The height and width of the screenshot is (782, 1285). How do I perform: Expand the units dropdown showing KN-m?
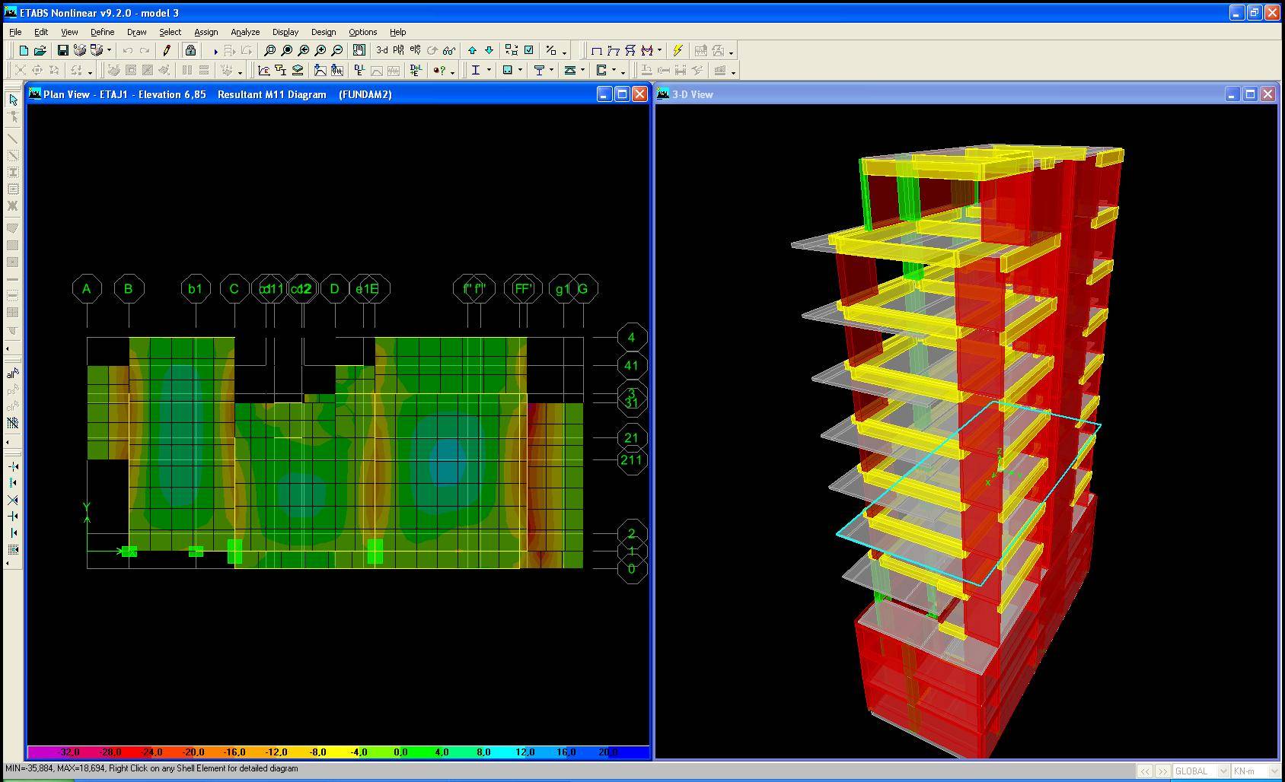tap(1274, 771)
